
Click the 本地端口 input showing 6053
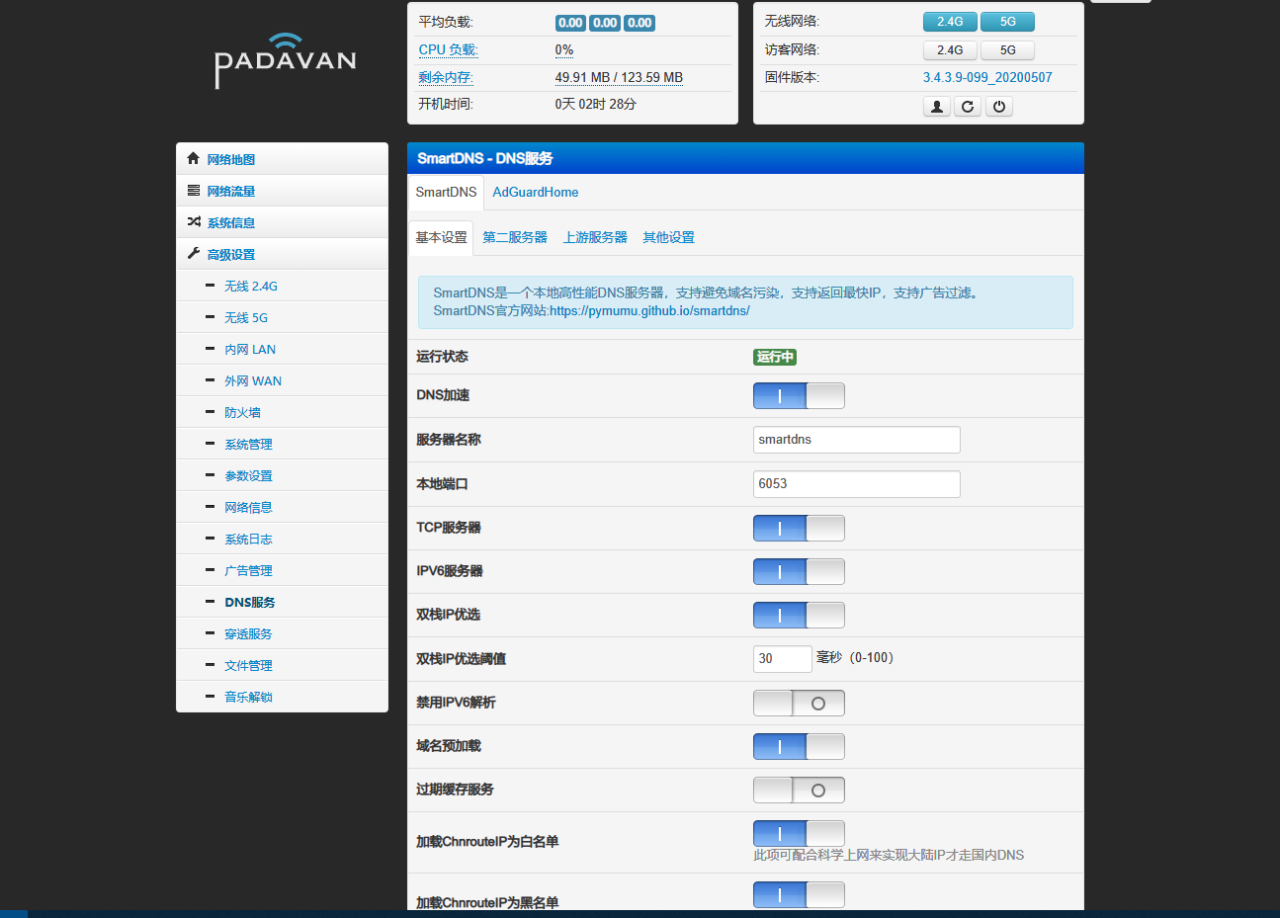pos(856,483)
